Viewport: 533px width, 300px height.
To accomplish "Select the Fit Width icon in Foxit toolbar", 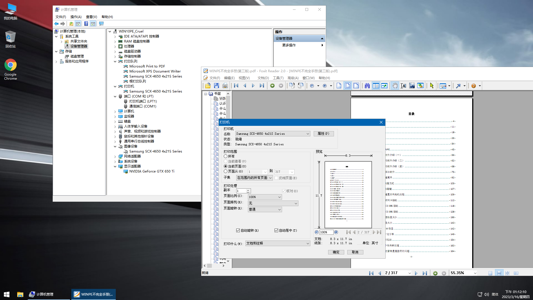I will 356,86.
